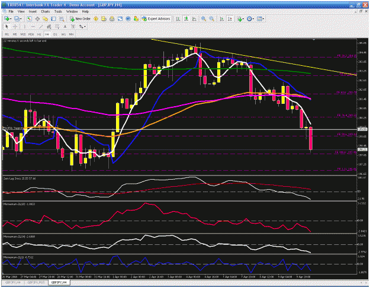Switch to the MN timeframe
Viewport: 370px width, 287px height.
(x=71, y=34)
